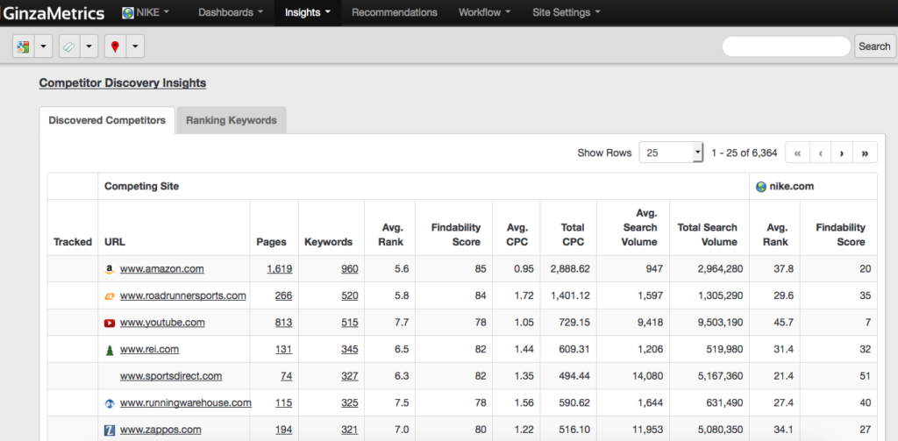The height and width of the screenshot is (441, 898).
Task: Open the www.amazon.com link
Action: pyautogui.click(x=162, y=268)
